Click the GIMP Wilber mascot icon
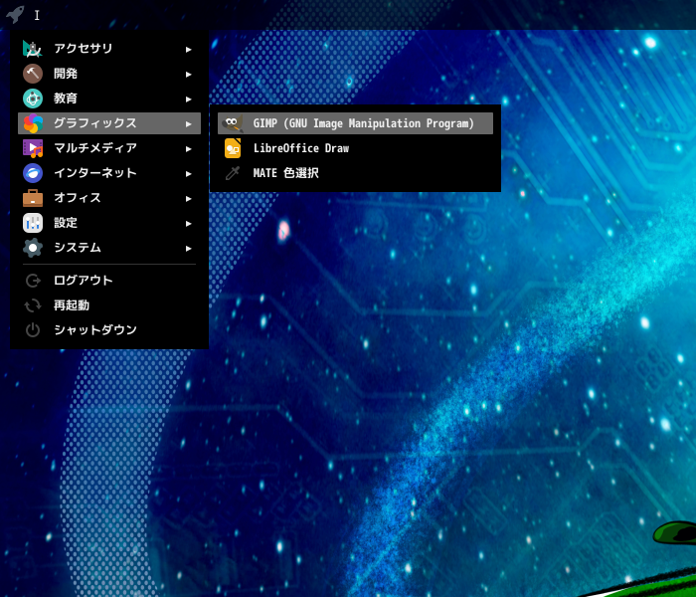This screenshot has height=597, width=696. point(232,123)
